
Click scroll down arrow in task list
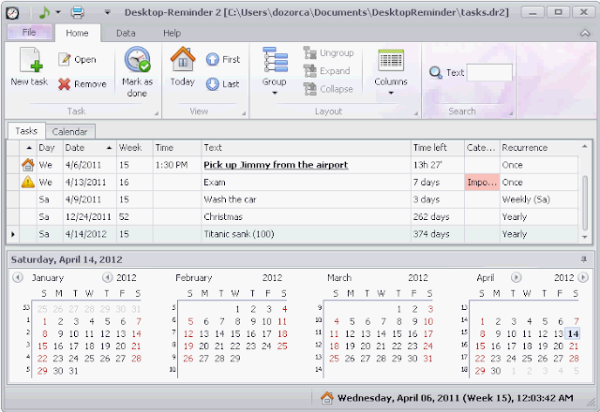click(584, 237)
